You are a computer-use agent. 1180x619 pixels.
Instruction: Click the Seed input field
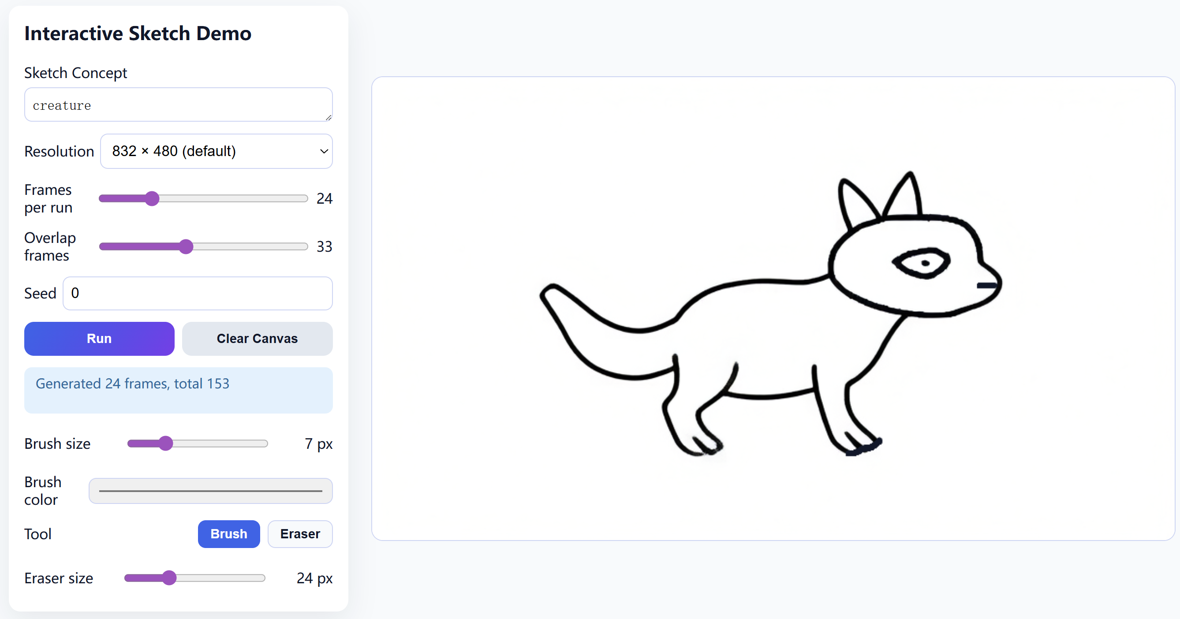(x=198, y=293)
